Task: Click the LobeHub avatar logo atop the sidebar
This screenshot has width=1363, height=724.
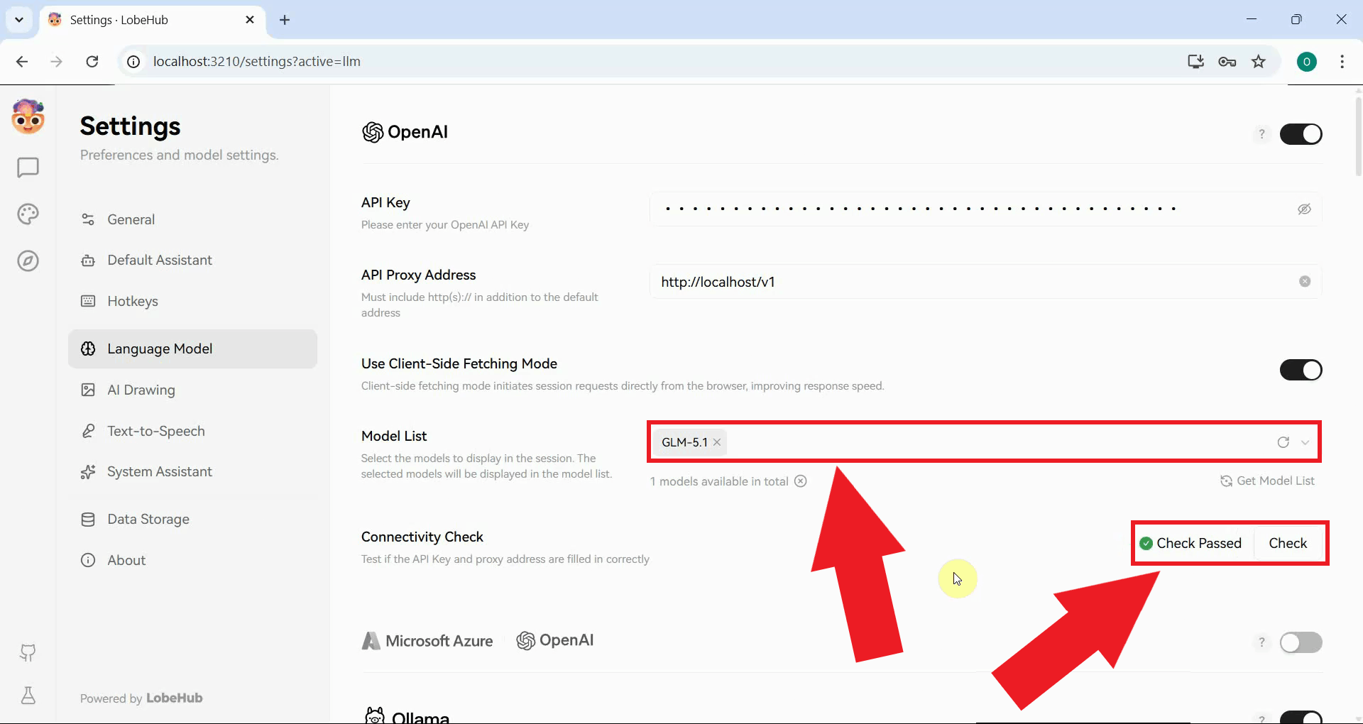Action: [27, 116]
